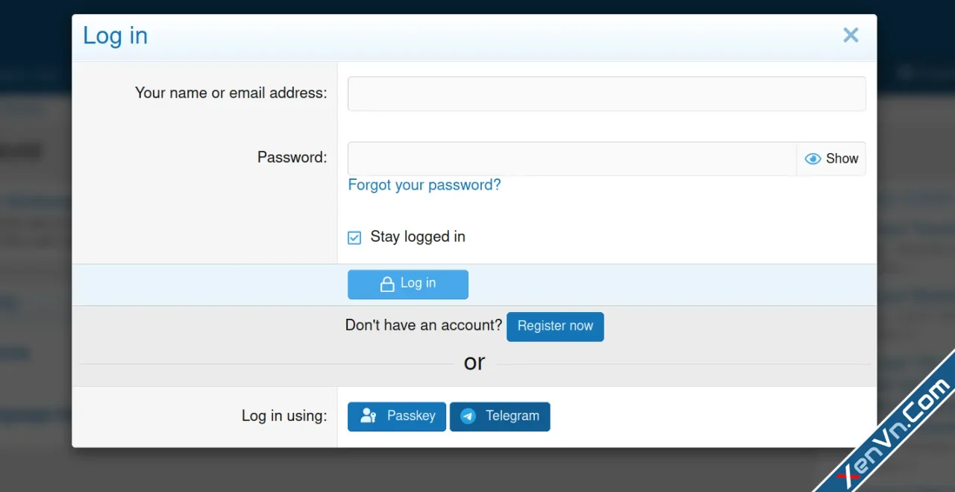Image resolution: width=955 pixels, height=492 pixels.
Task: Click the Telegram paper plane icon
Action: 468,417
